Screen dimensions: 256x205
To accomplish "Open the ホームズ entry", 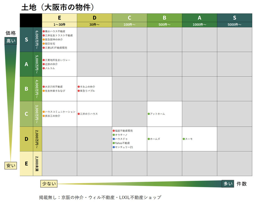I will pyautogui.click(x=155, y=139).
